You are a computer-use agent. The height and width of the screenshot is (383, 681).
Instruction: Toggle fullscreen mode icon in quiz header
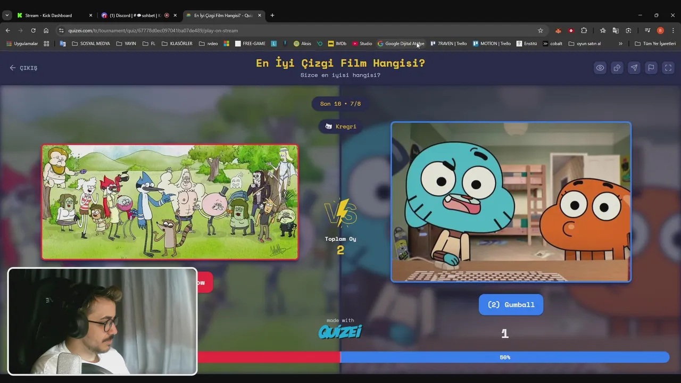click(668, 68)
